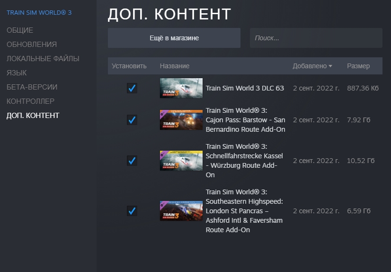The image size is (391, 272).
Task: Click the Cajon Pass route add-on thumbnail
Action: [181, 120]
